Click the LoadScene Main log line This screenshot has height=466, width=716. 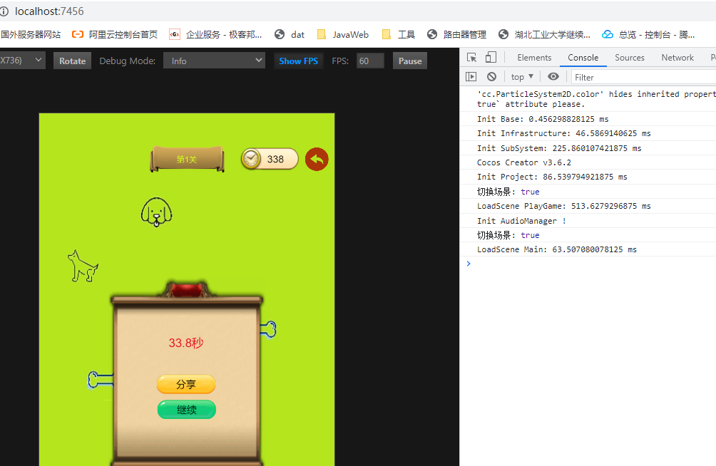[557, 249]
